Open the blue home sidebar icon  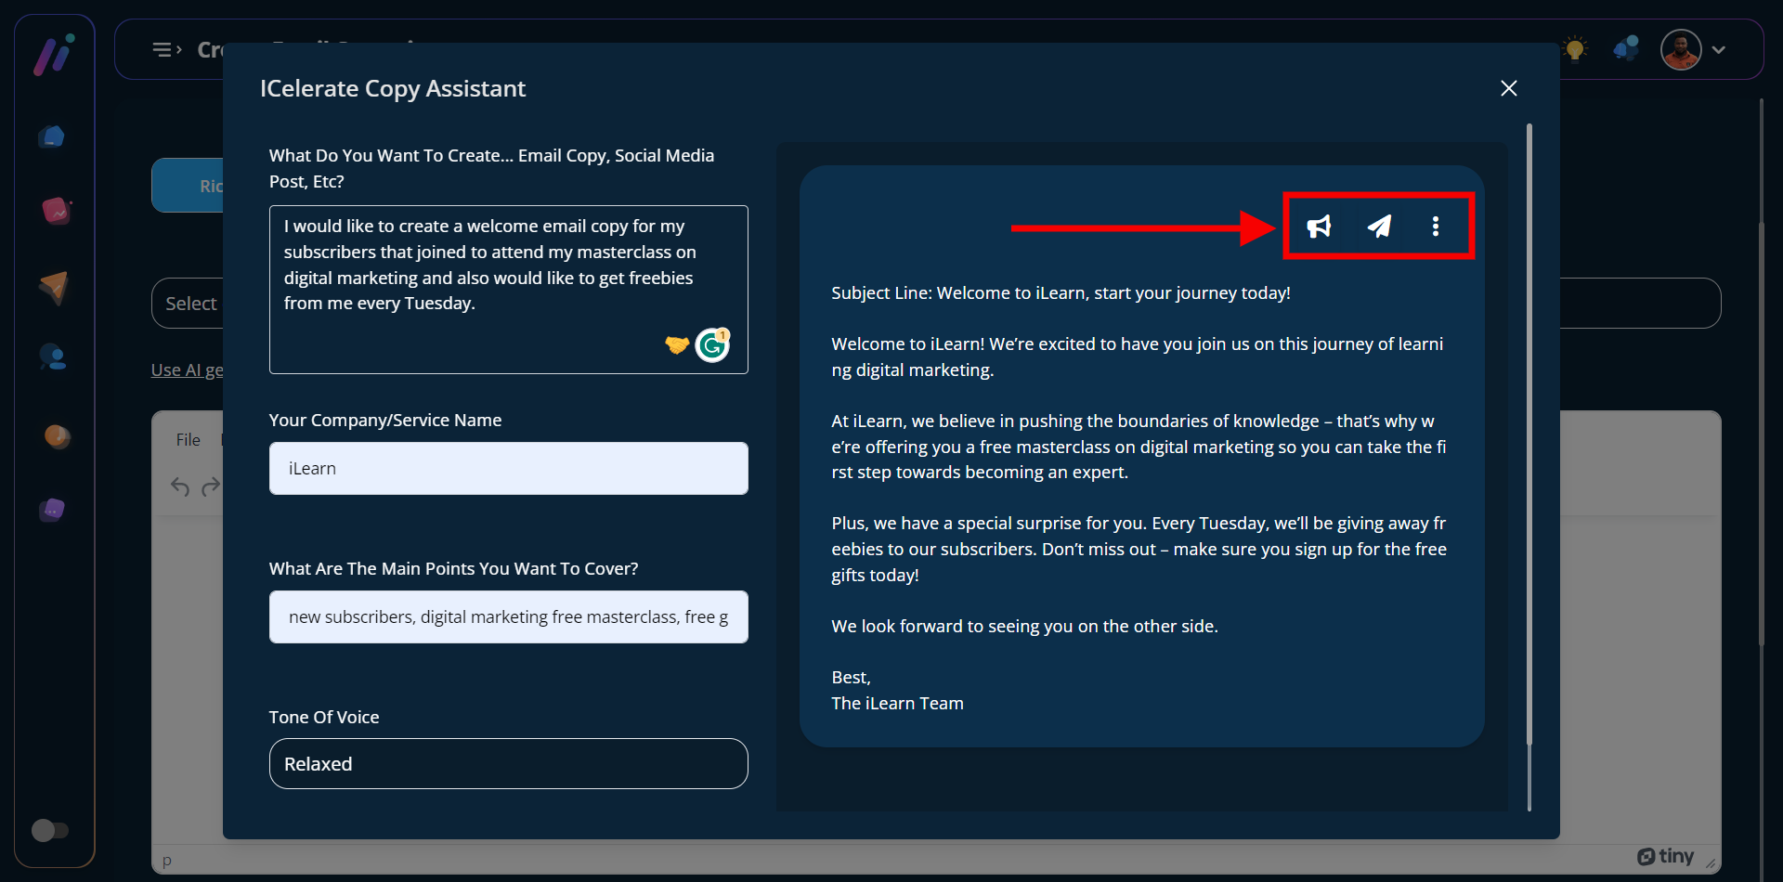tap(53, 137)
